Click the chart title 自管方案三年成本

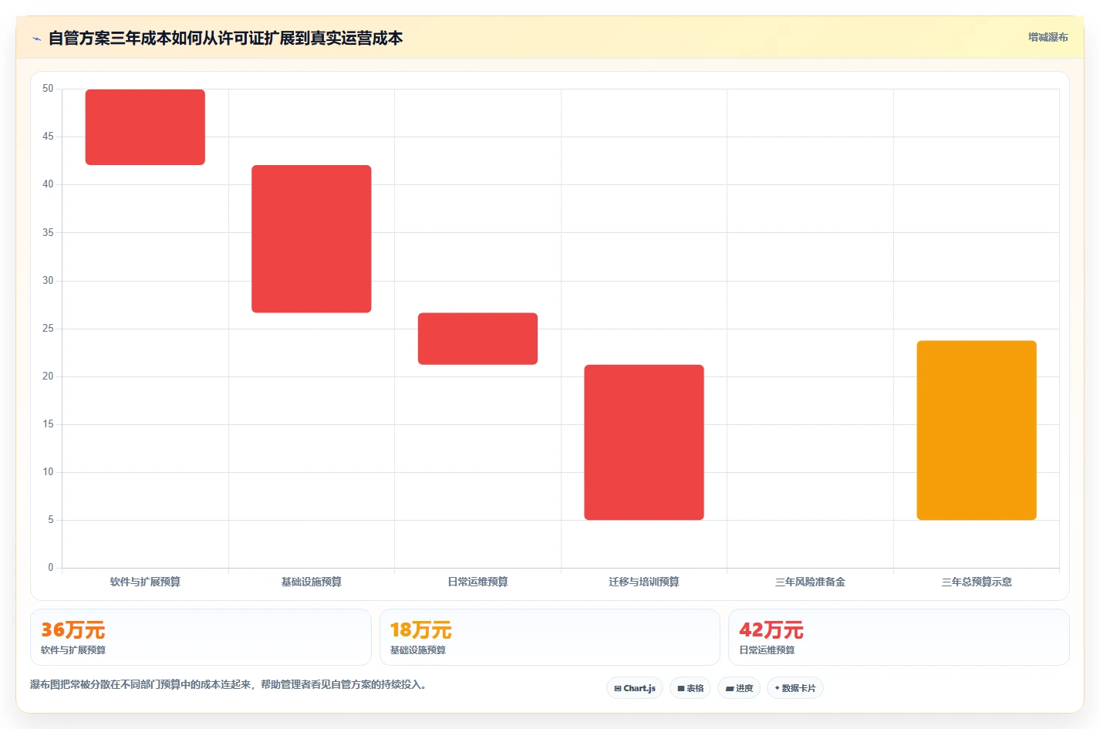[225, 38]
